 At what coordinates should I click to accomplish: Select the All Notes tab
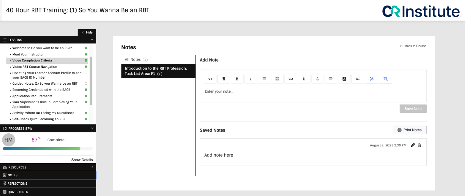point(158,59)
